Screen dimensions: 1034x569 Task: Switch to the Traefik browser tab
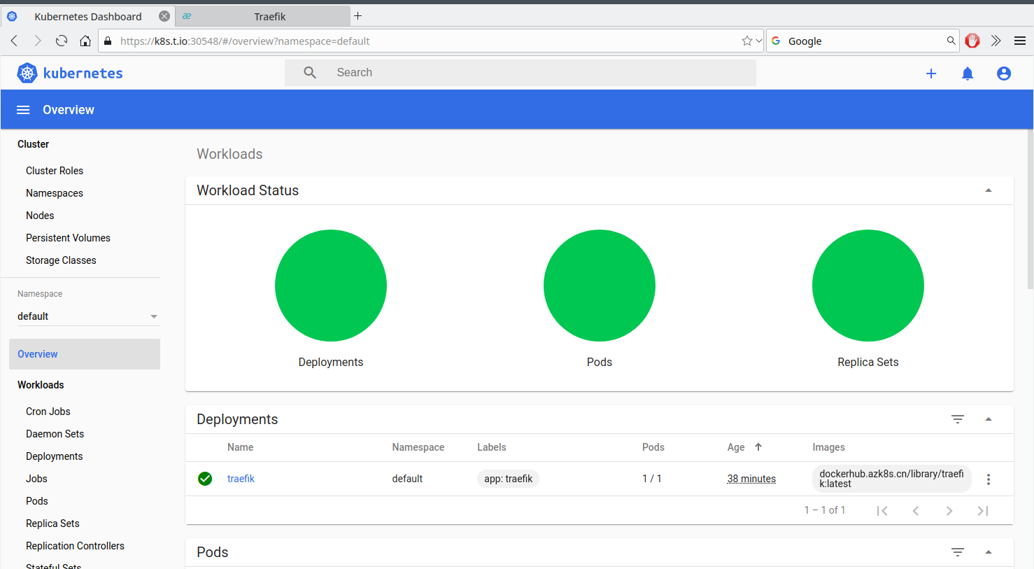click(269, 16)
